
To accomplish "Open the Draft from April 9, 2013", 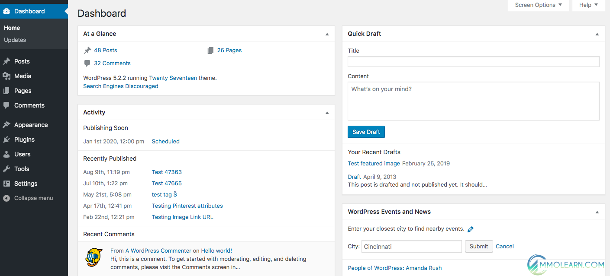I will 355,177.
